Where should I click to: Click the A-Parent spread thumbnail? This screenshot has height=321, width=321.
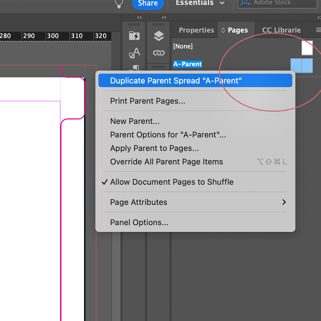(302, 65)
